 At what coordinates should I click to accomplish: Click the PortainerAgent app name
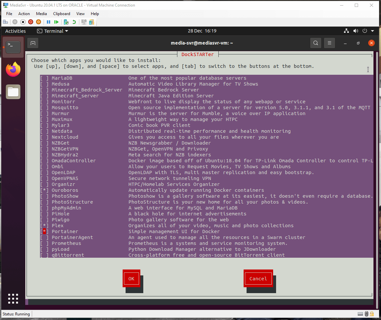pyautogui.click(x=72, y=237)
